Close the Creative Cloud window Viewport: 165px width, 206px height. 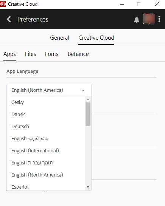(x=157, y=4)
